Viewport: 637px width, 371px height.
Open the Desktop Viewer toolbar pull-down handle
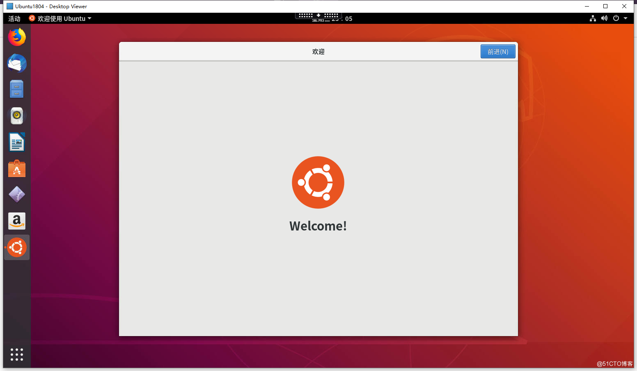point(318,16)
